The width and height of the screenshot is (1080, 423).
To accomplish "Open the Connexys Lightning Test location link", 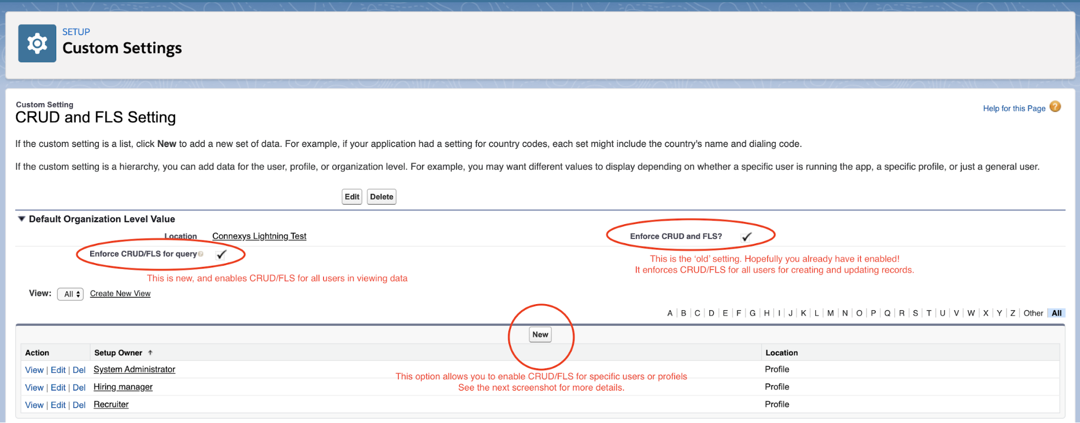I will click(x=259, y=236).
